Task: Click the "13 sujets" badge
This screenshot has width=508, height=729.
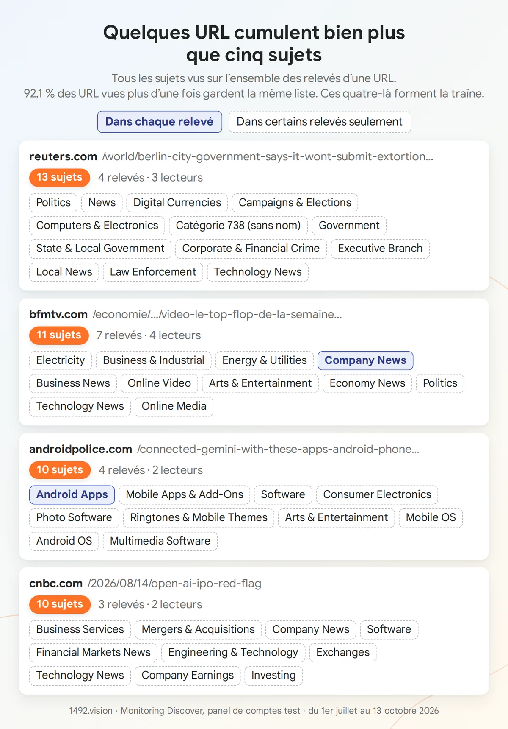Action: 60,178
